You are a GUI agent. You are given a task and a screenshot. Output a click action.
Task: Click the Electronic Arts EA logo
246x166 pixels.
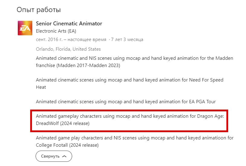click(25, 28)
